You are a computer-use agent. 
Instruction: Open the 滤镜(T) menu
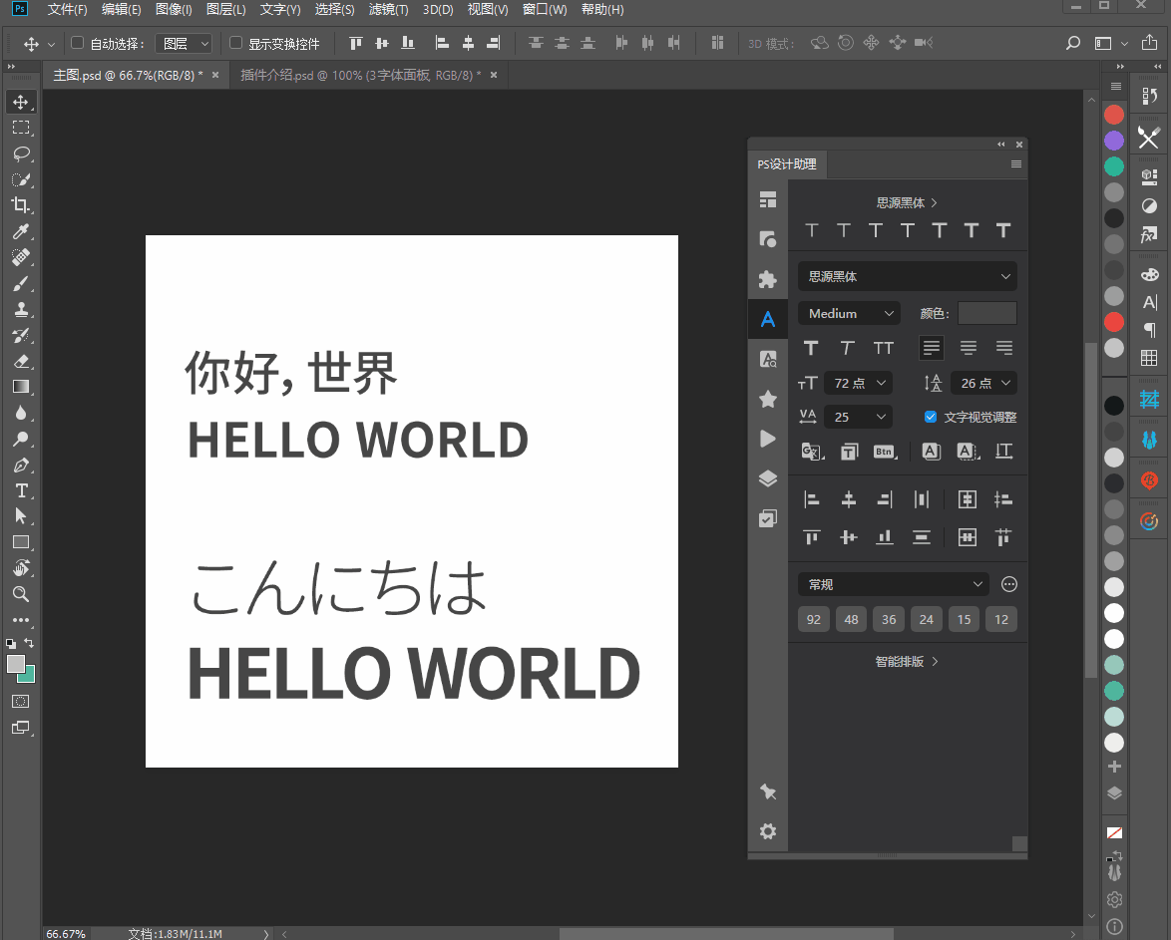click(x=388, y=10)
